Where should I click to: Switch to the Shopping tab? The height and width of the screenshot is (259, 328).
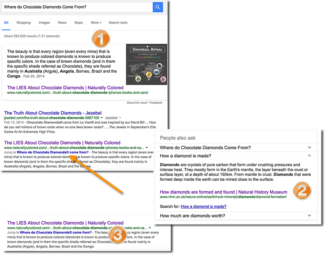(24, 23)
